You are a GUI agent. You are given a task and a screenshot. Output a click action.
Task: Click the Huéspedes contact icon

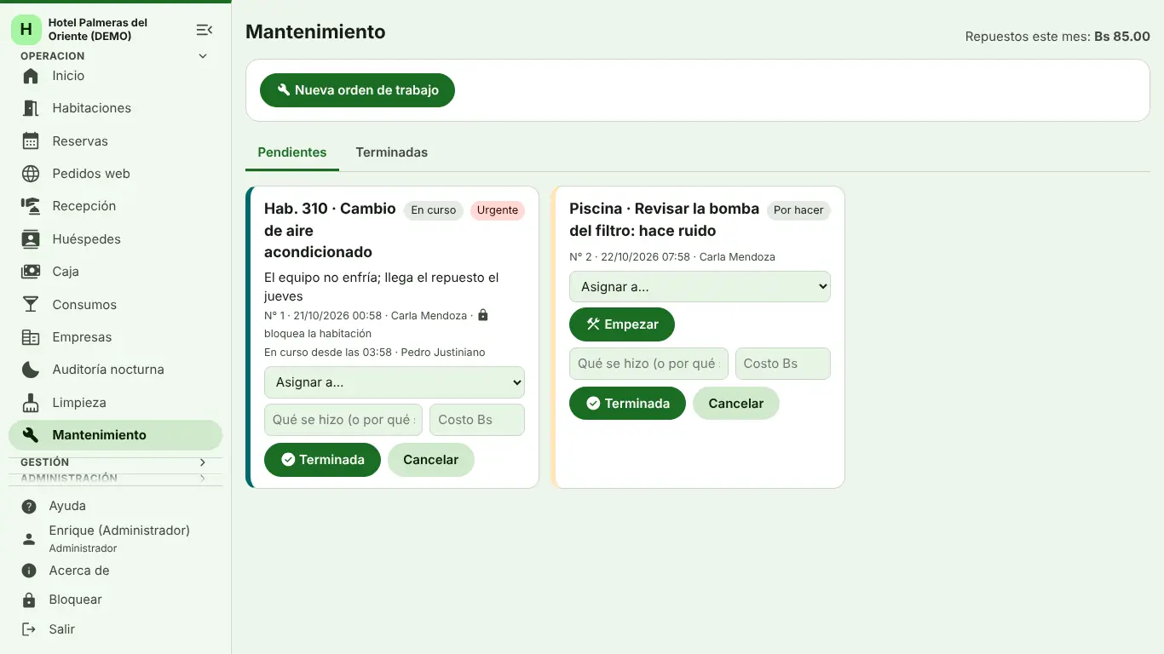pos(31,239)
